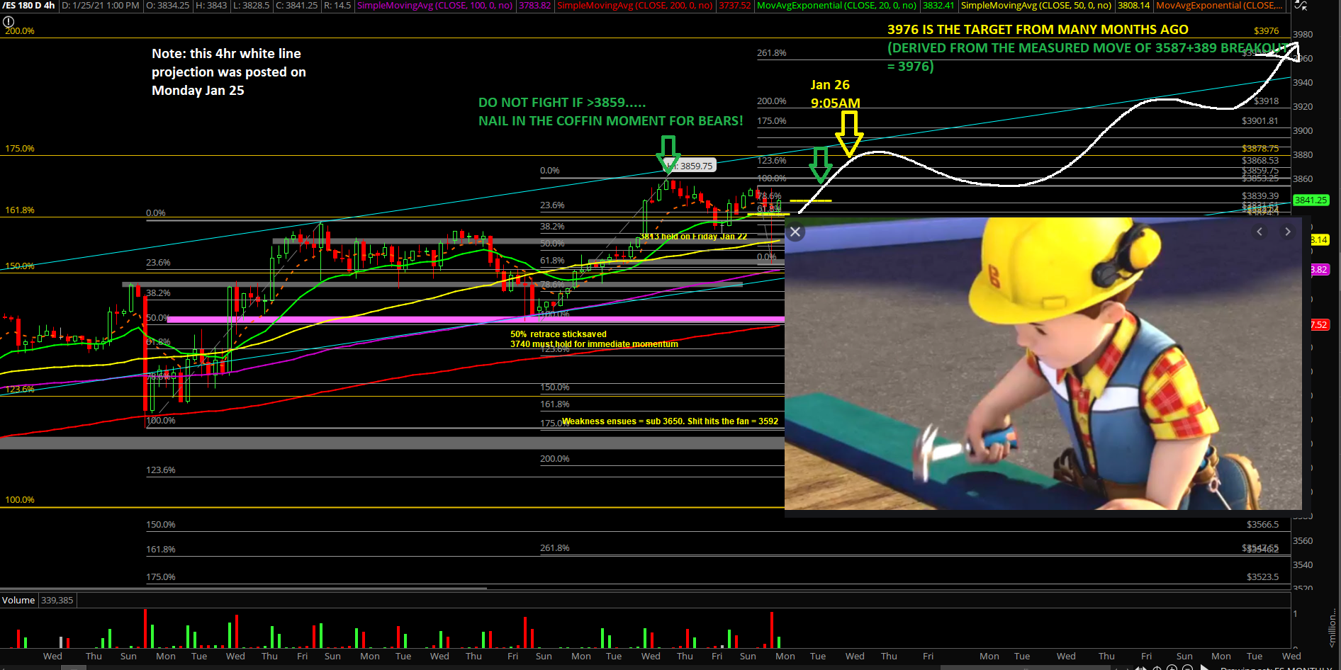Click the 3832.41 moving average value
The image size is (1341, 670).
tap(938, 6)
